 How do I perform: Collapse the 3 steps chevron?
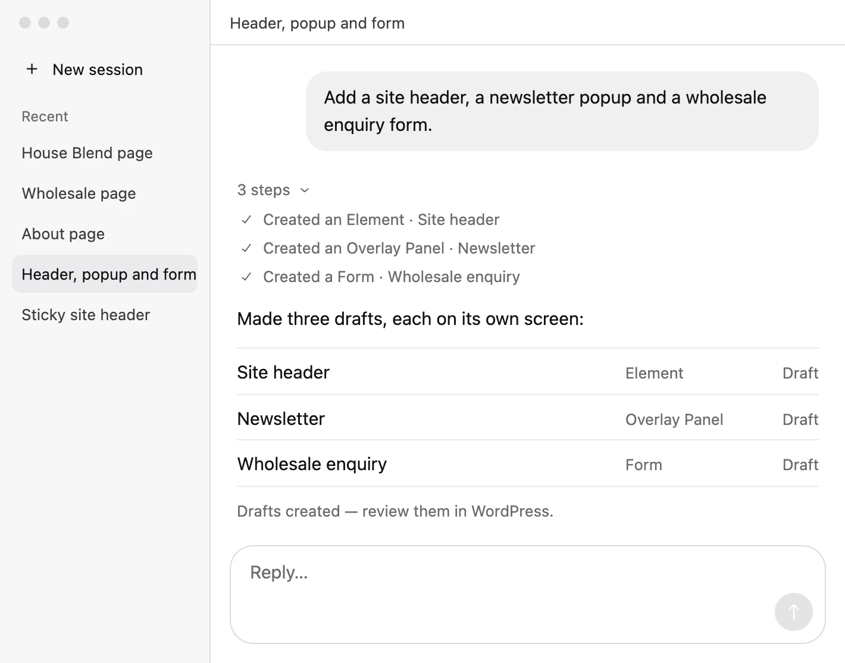coord(305,190)
